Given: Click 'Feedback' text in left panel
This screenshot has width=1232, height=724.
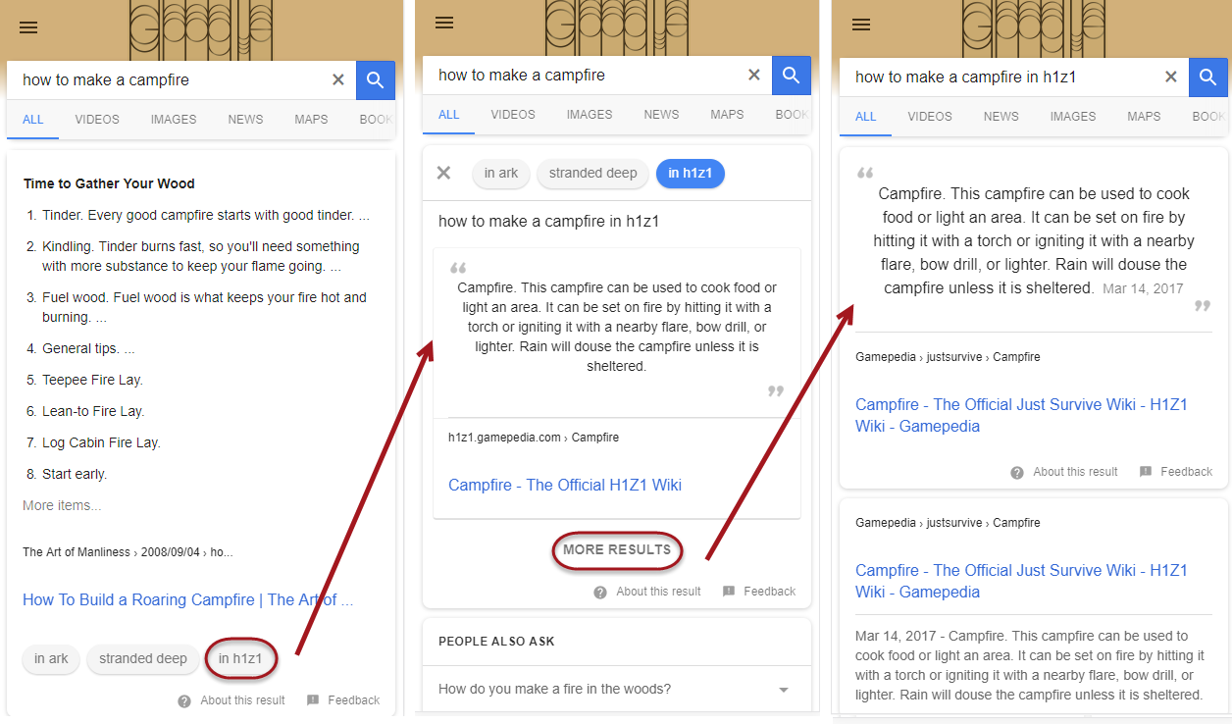Looking at the screenshot, I should [354, 700].
